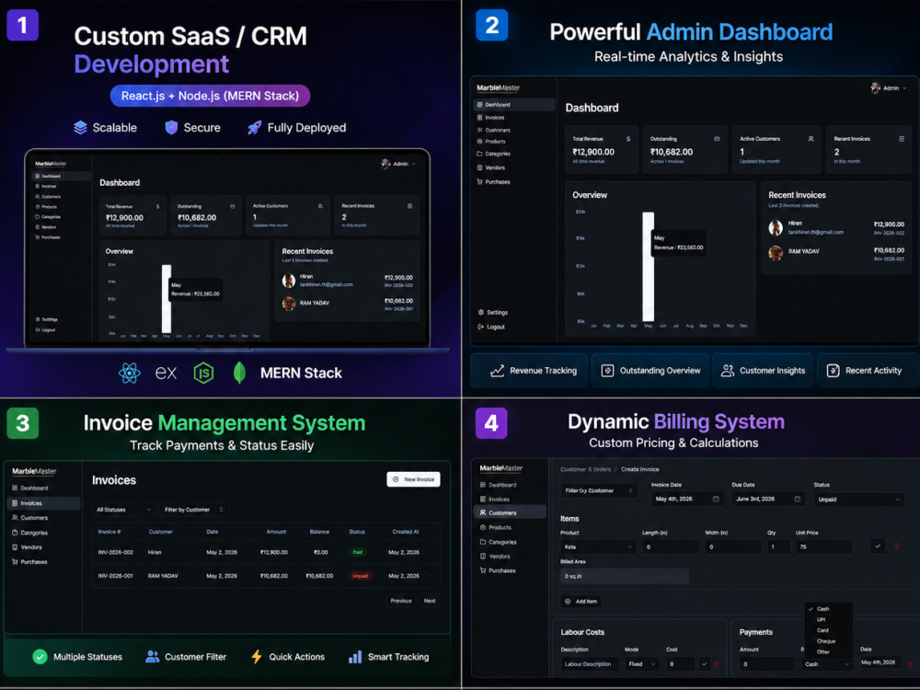Click the Labour Description input field
The height and width of the screenshot is (690, 920).
click(x=590, y=664)
